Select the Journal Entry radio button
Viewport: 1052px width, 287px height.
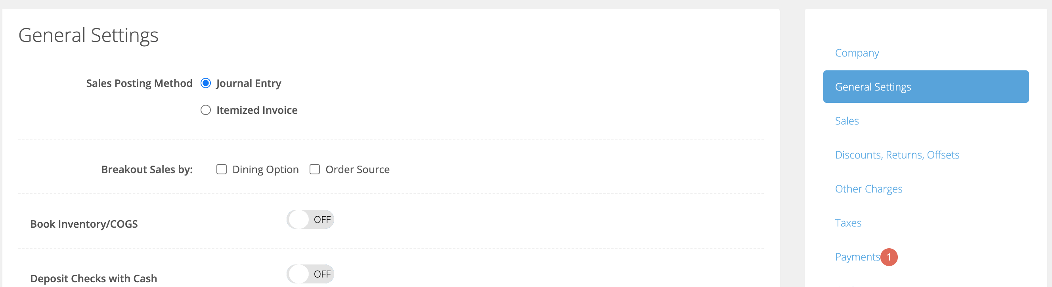click(206, 83)
